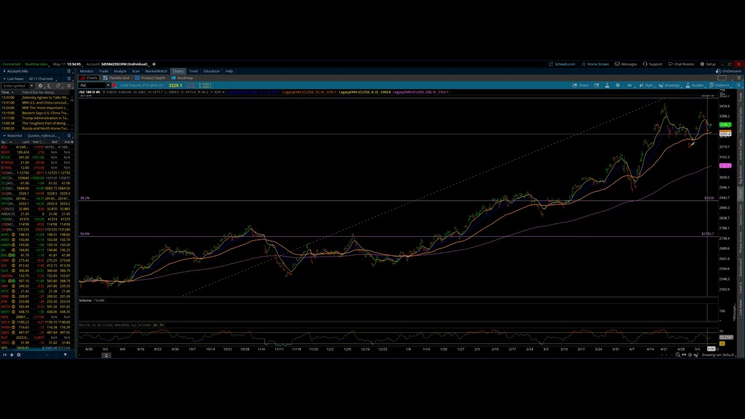The image size is (745, 419).
Task: Click the Last column header in watchlist
Action: point(24,142)
